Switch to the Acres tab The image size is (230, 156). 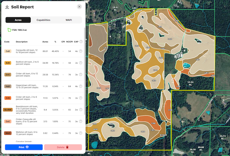18,20
